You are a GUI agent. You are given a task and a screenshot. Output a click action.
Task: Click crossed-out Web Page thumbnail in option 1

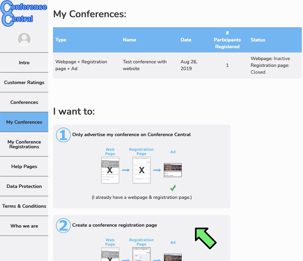tap(110, 170)
